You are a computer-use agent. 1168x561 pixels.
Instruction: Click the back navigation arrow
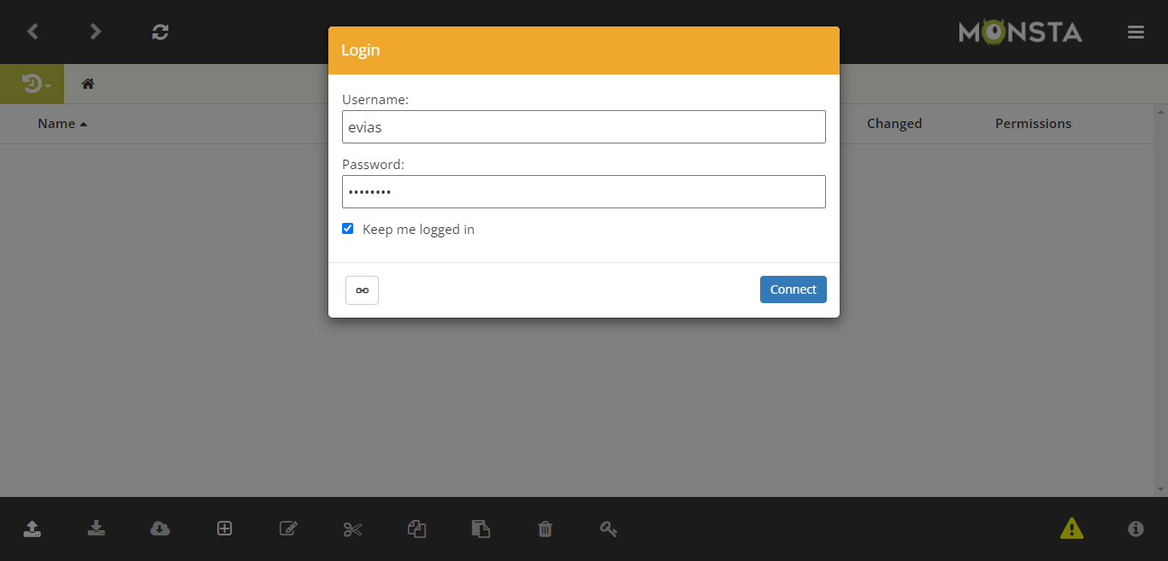click(x=32, y=32)
